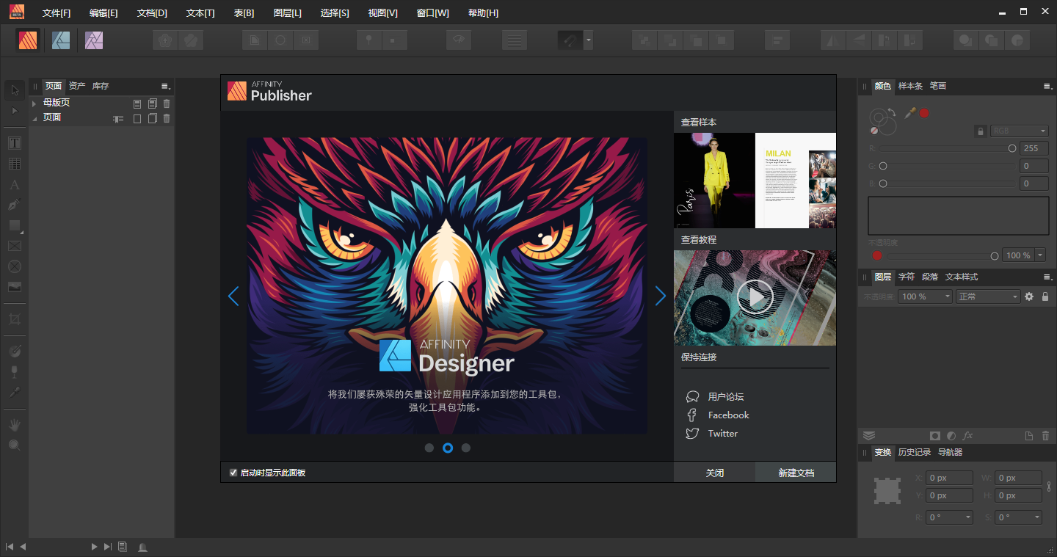Screen dimensions: 1057x557
Task: Select the View hand tool
Action: [15, 425]
